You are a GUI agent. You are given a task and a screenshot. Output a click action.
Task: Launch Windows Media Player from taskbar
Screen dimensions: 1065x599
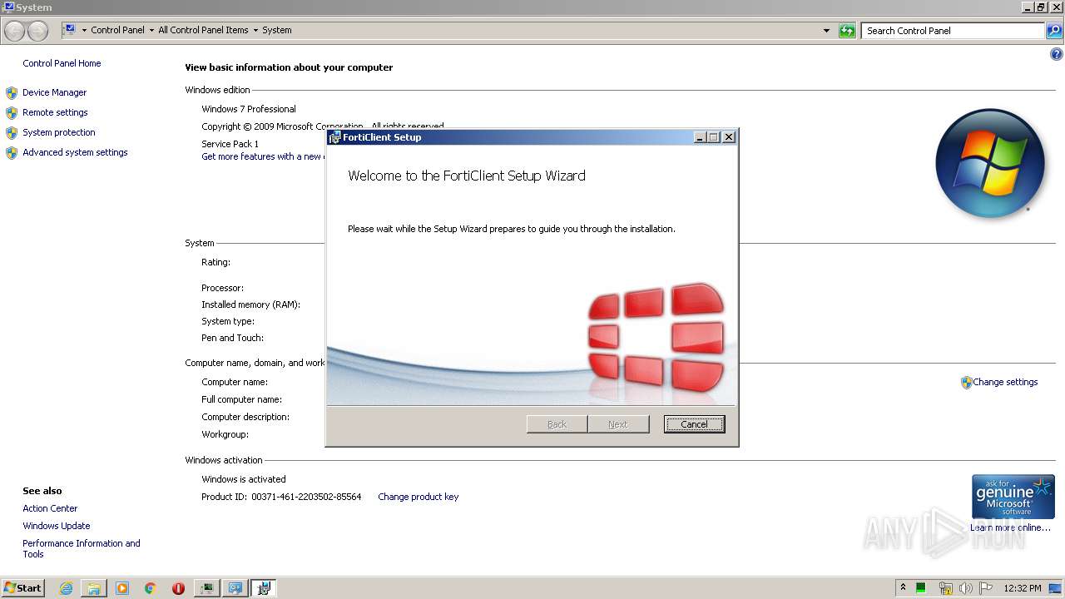(x=122, y=588)
